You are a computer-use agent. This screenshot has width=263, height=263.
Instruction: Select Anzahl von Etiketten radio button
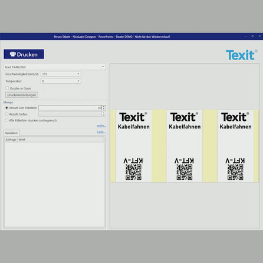(x=6, y=108)
